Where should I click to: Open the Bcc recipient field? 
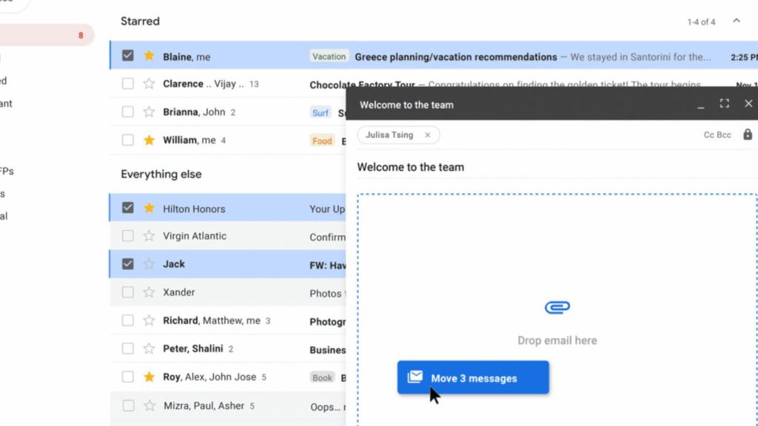click(723, 135)
